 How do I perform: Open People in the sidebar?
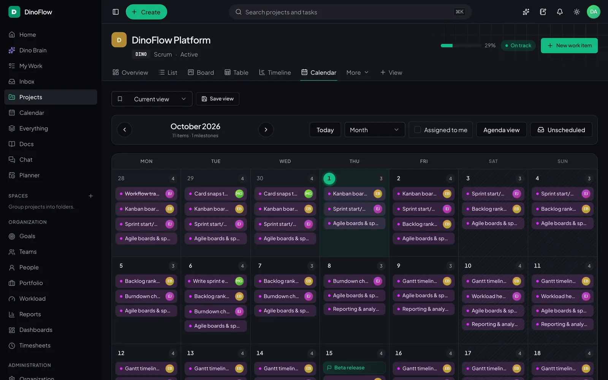(51, 267)
